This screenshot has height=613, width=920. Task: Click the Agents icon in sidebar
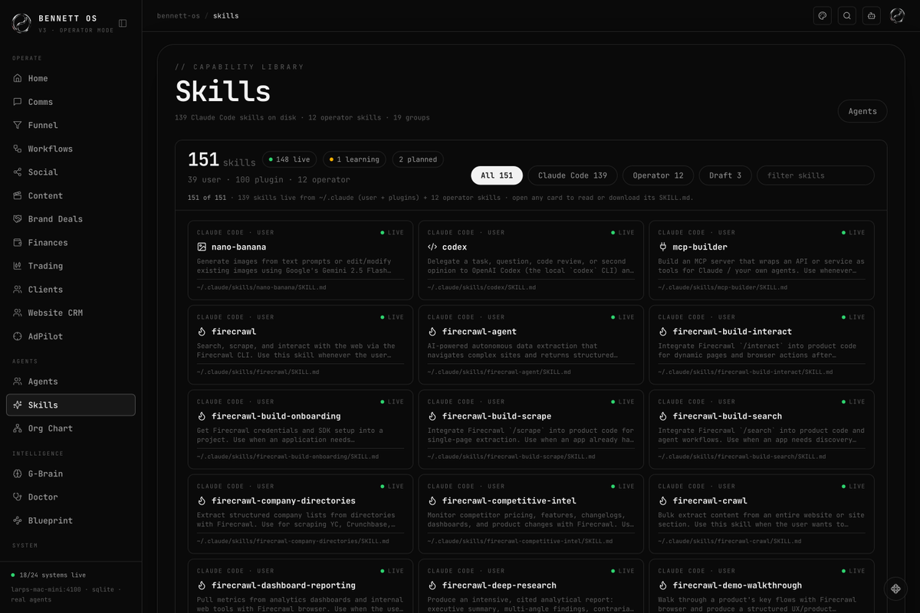pyautogui.click(x=18, y=382)
